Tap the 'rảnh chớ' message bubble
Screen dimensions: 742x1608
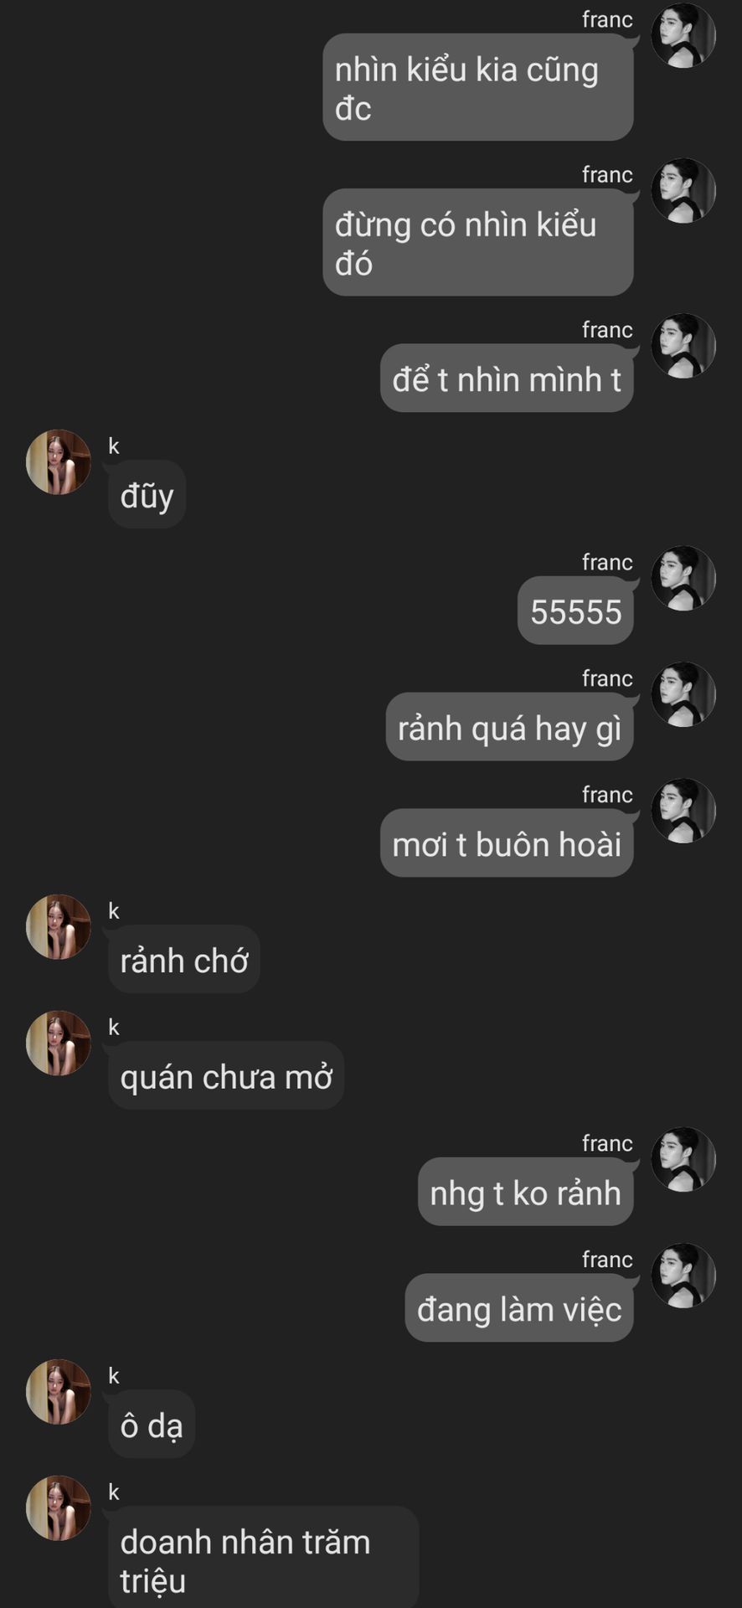click(184, 960)
